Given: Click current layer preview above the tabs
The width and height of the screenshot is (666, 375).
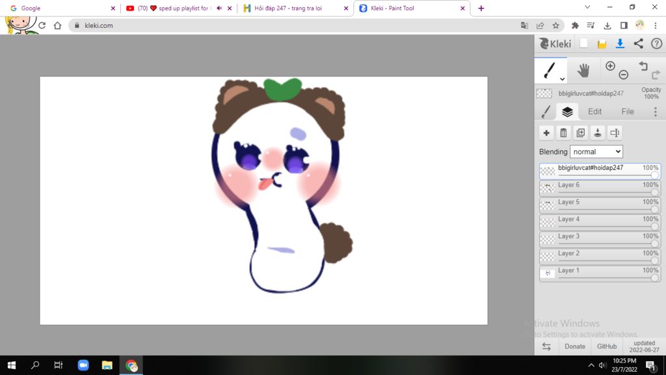Looking at the screenshot, I should point(544,93).
